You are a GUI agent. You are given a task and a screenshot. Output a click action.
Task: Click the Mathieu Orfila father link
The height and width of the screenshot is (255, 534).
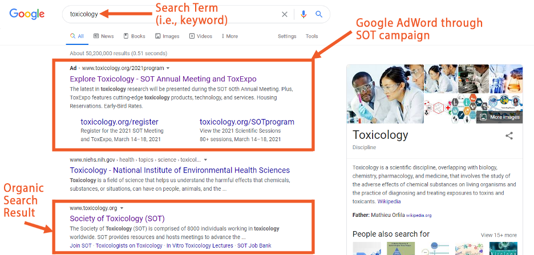pyautogui.click(x=388, y=215)
